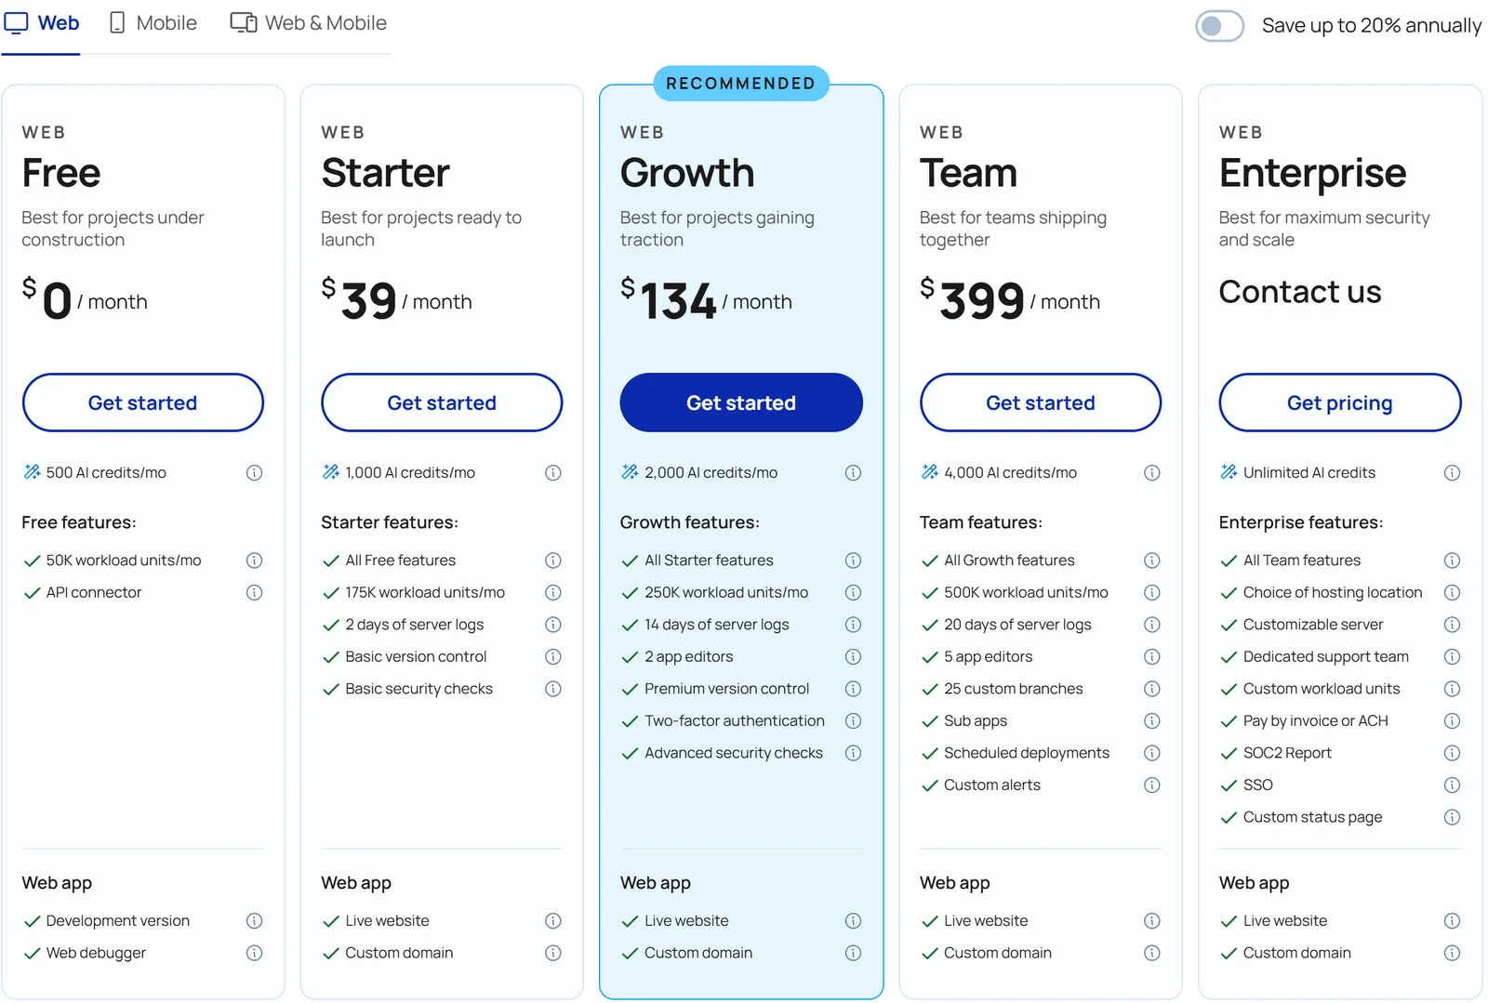Show info for Basic security checks

coord(553,689)
